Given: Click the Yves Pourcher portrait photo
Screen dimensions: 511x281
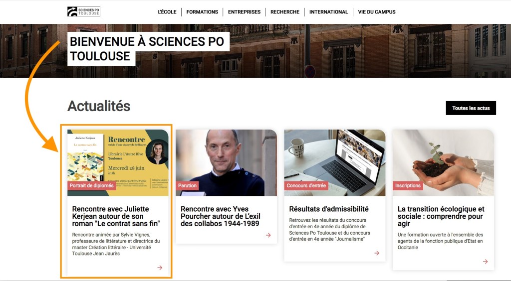Looking at the screenshot, I should pyautogui.click(x=226, y=157).
